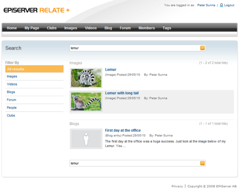The width and height of the screenshot is (240, 190).
Task: Open the Tags menu item
Action: tap(167, 28)
